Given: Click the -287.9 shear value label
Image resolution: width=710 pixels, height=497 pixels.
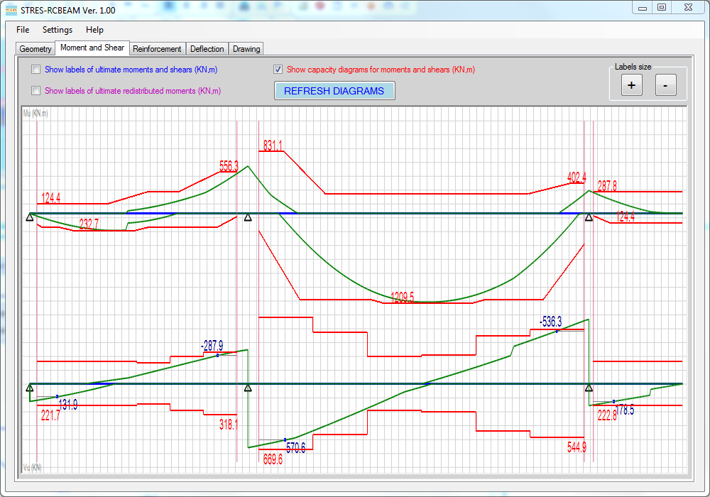Looking at the screenshot, I should coord(212,346).
